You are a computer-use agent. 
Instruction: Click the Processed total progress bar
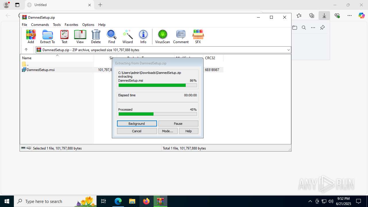pyautogui.click(x=158, y=114)
